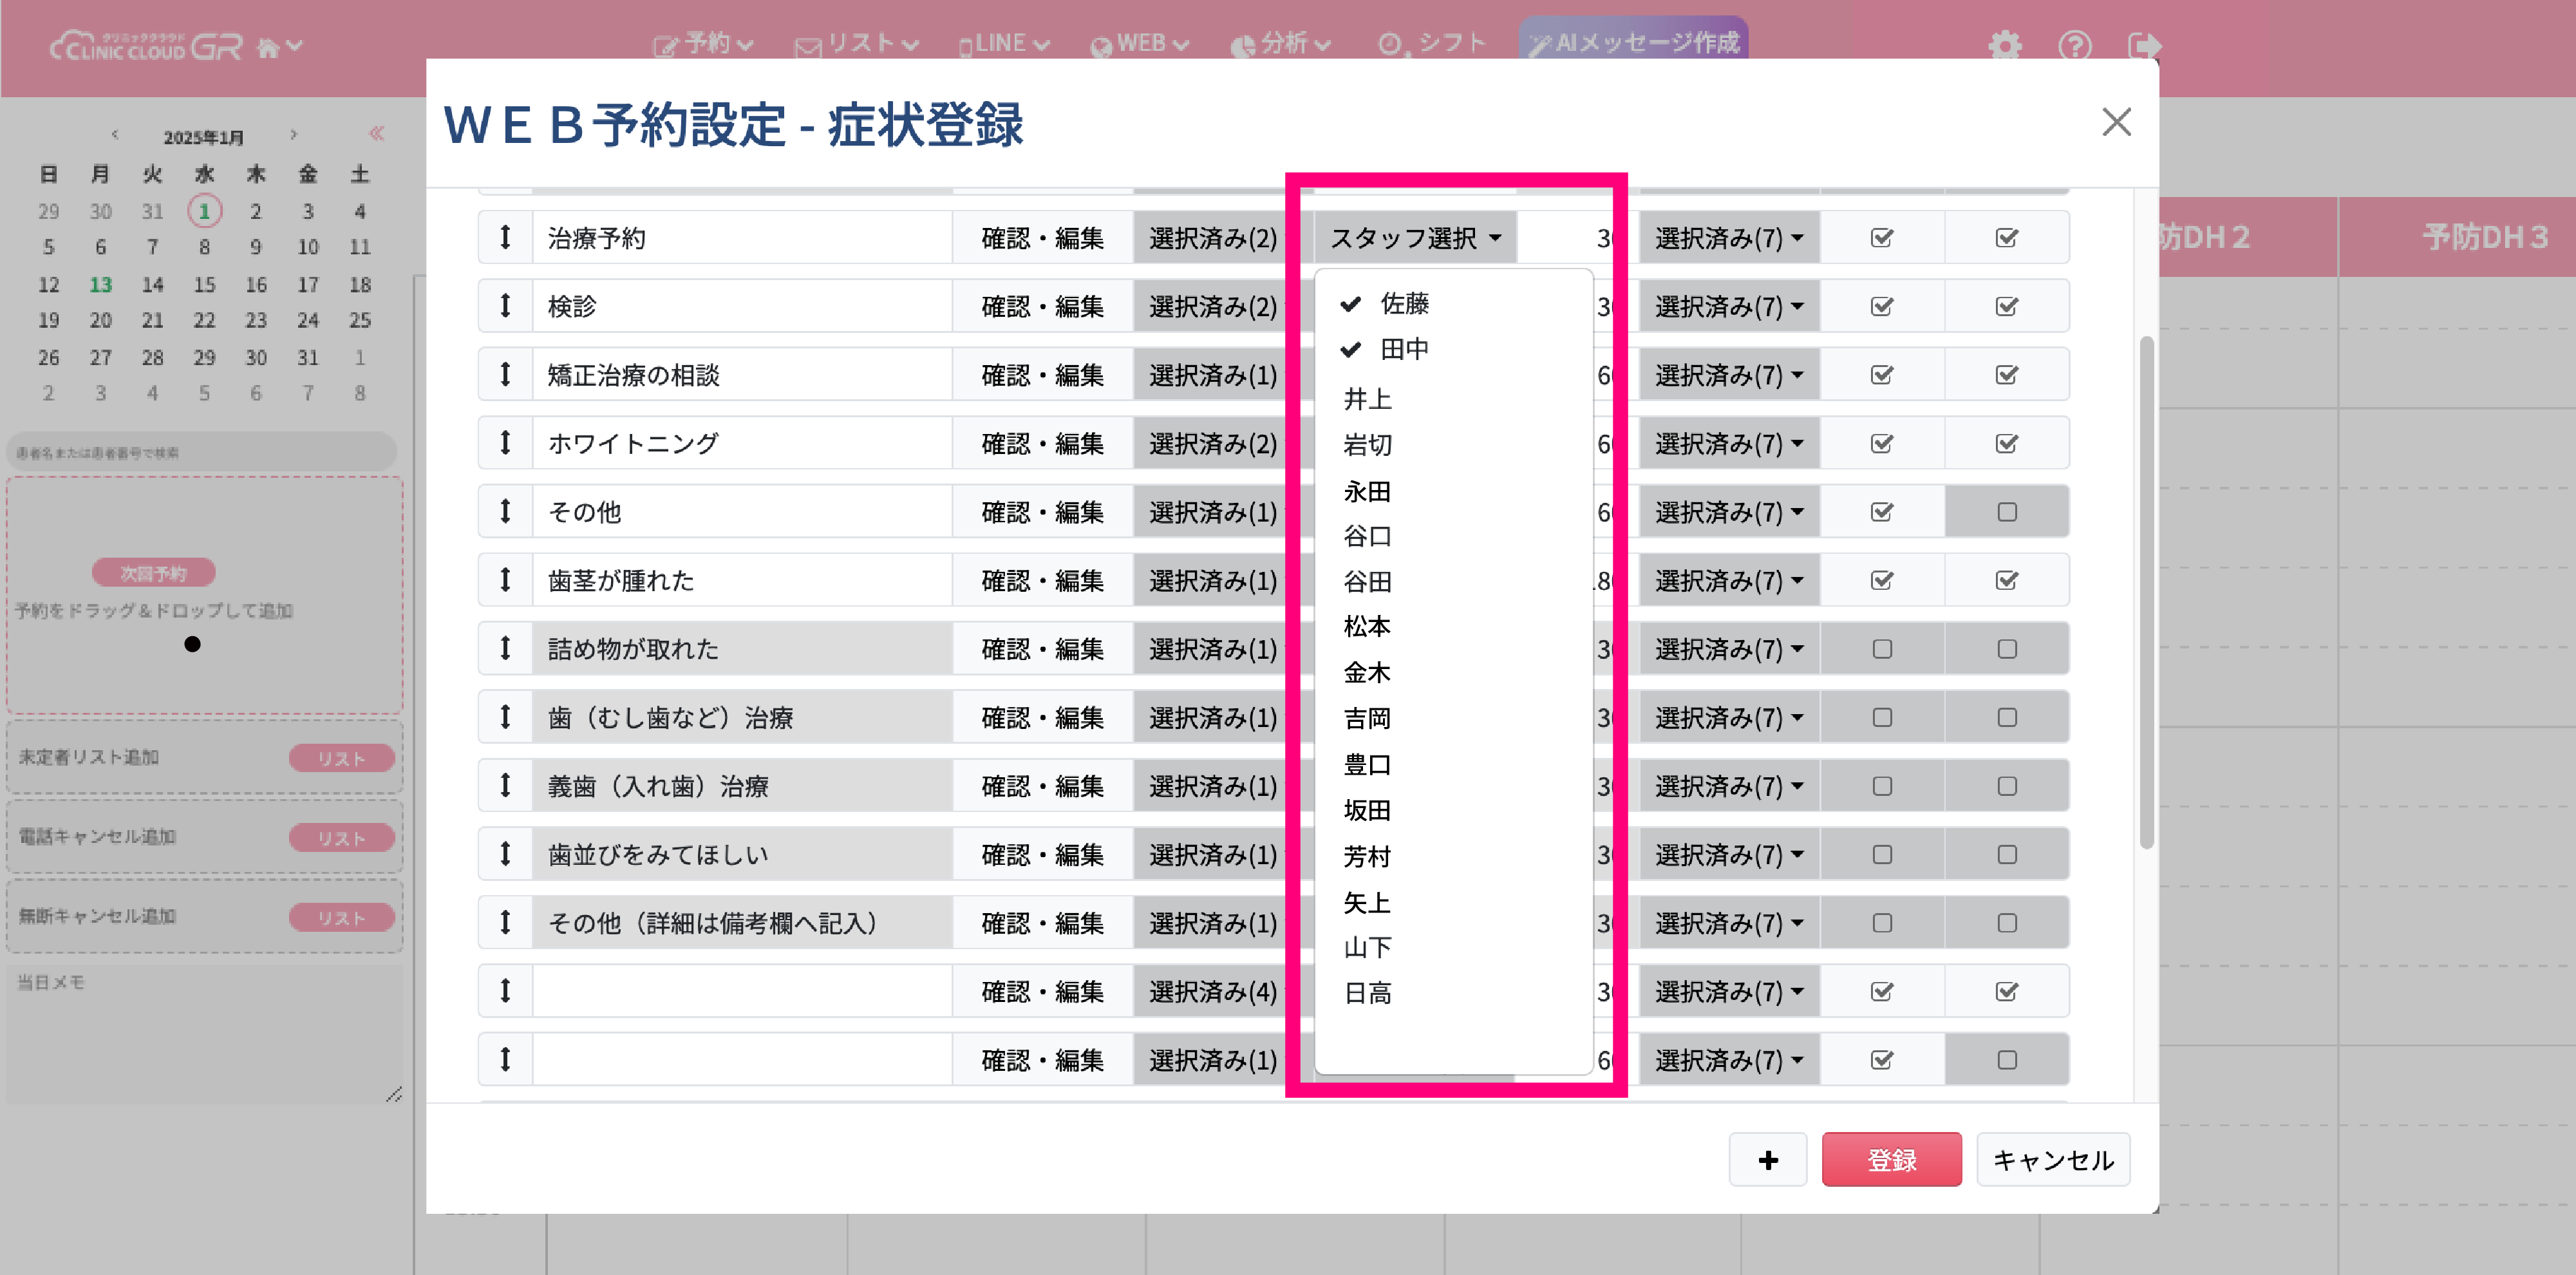This screenshot has width=2576, height=1275.
Task: Close the WEB予約設定 dialog with X
Action: tap(2116, 122)
